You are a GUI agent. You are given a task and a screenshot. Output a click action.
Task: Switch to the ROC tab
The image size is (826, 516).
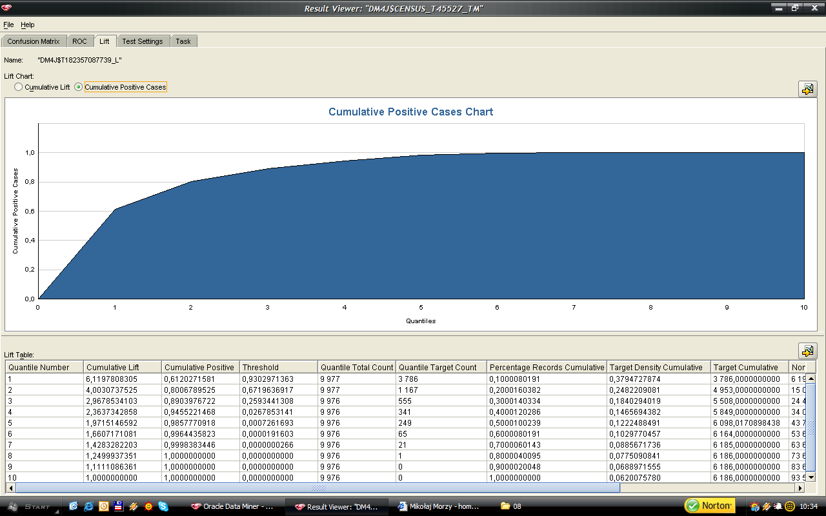pyautogui.click(x=79, y=41)
